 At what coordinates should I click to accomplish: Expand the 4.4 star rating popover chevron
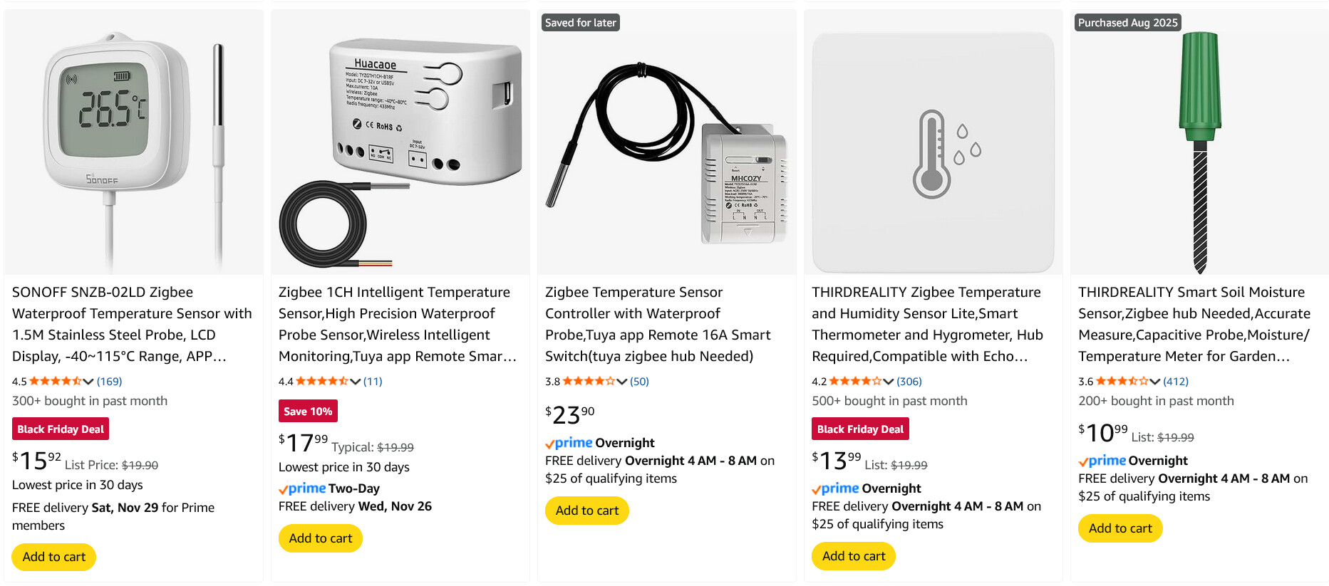[x=355, y=382]
